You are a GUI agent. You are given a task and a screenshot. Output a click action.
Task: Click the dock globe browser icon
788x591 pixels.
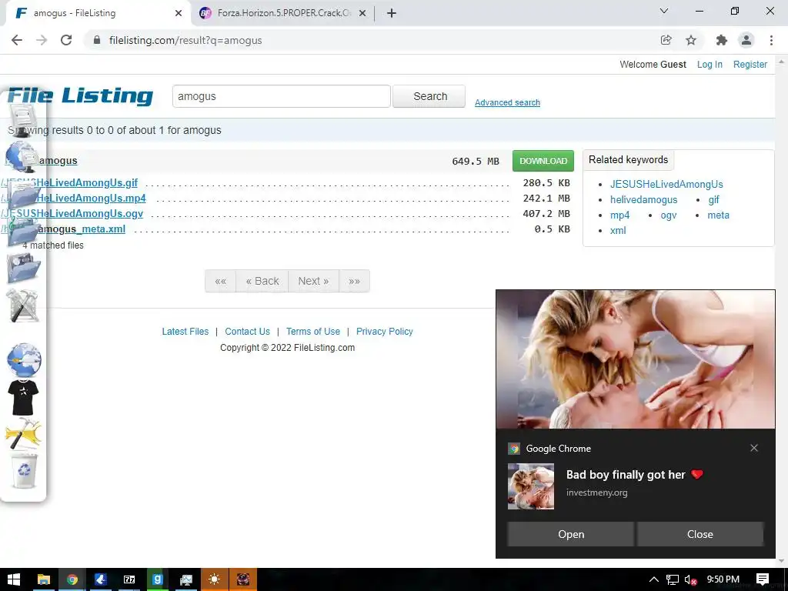(24, 360)
